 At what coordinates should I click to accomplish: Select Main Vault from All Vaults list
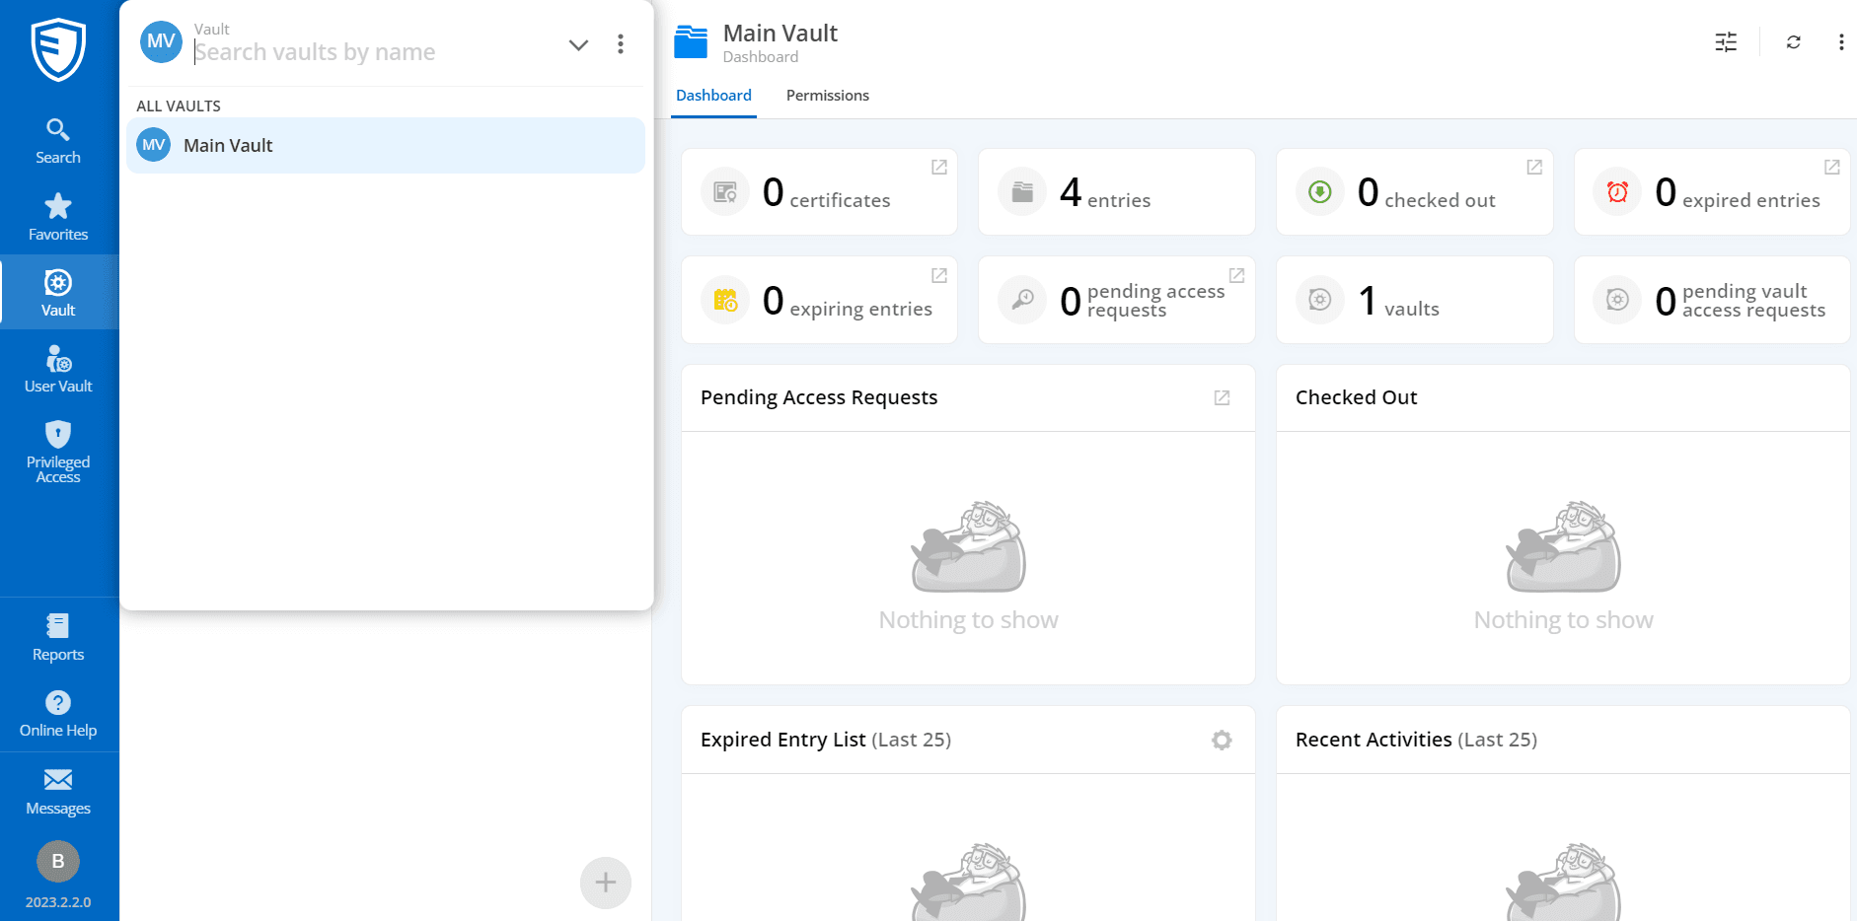[x=386, y=146]
